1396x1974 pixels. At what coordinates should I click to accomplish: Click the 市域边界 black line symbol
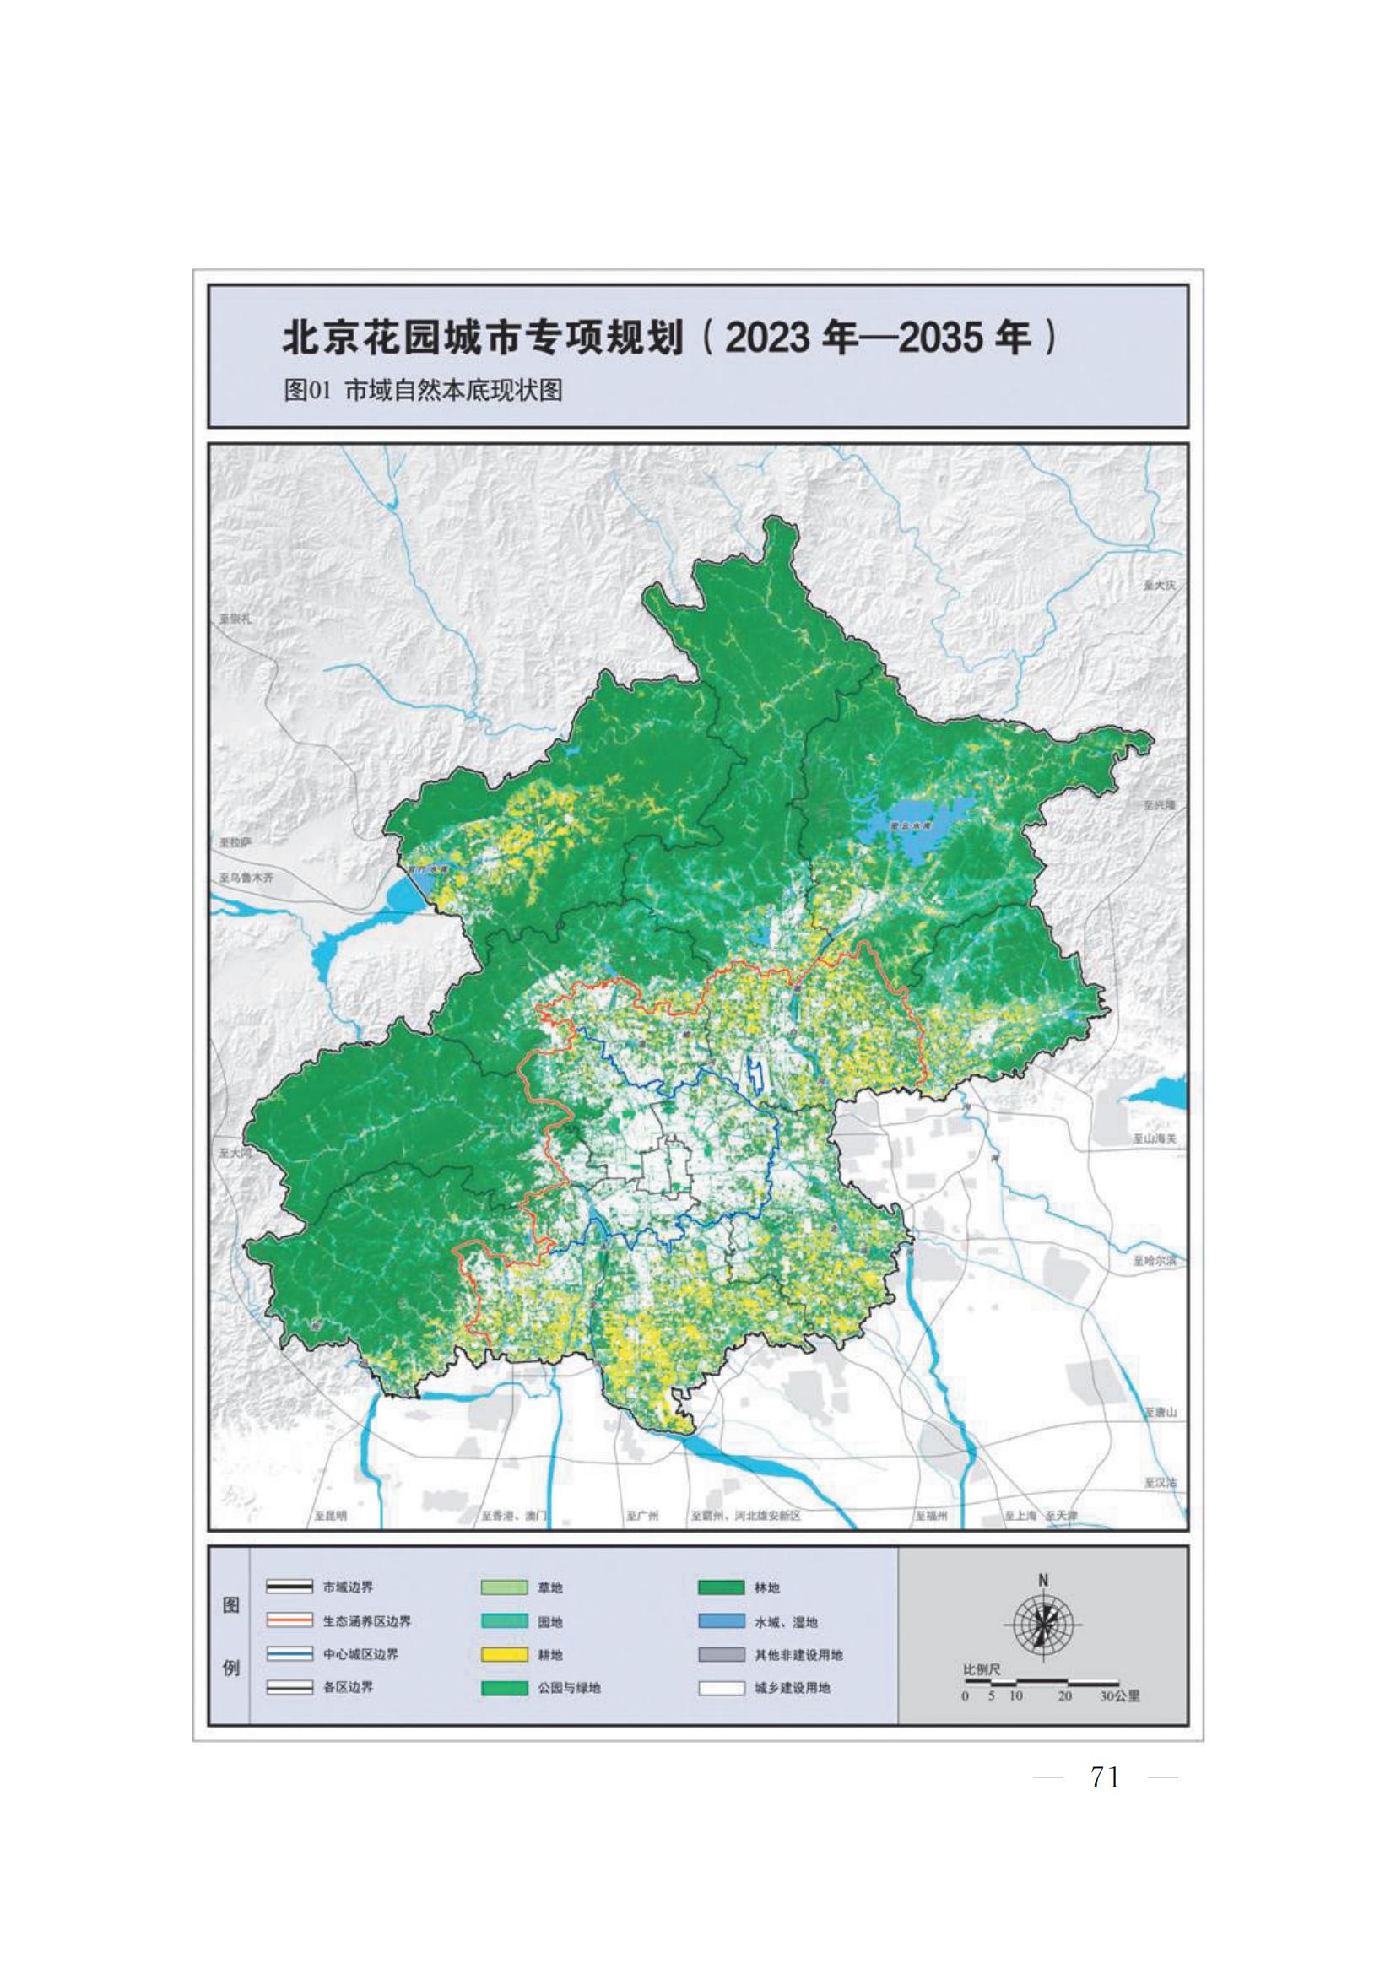[289, 1588]
